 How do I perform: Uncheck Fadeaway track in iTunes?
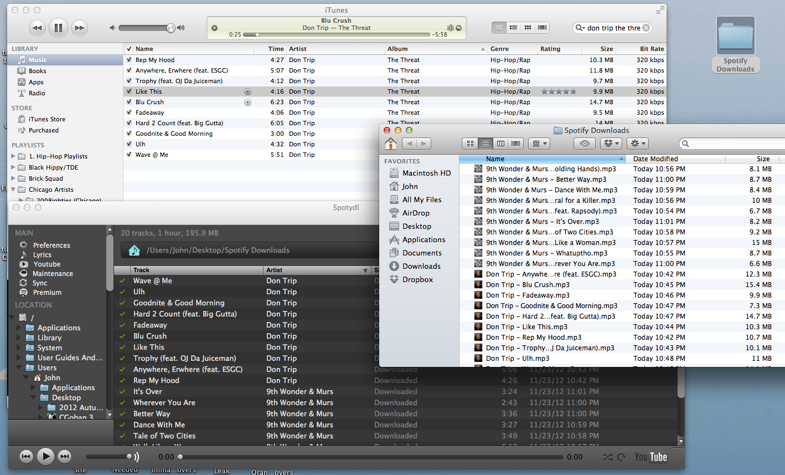click(129, 113)
